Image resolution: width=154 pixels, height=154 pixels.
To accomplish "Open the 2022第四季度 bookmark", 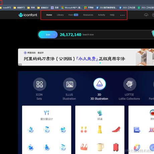I will [x=106, y=8].
